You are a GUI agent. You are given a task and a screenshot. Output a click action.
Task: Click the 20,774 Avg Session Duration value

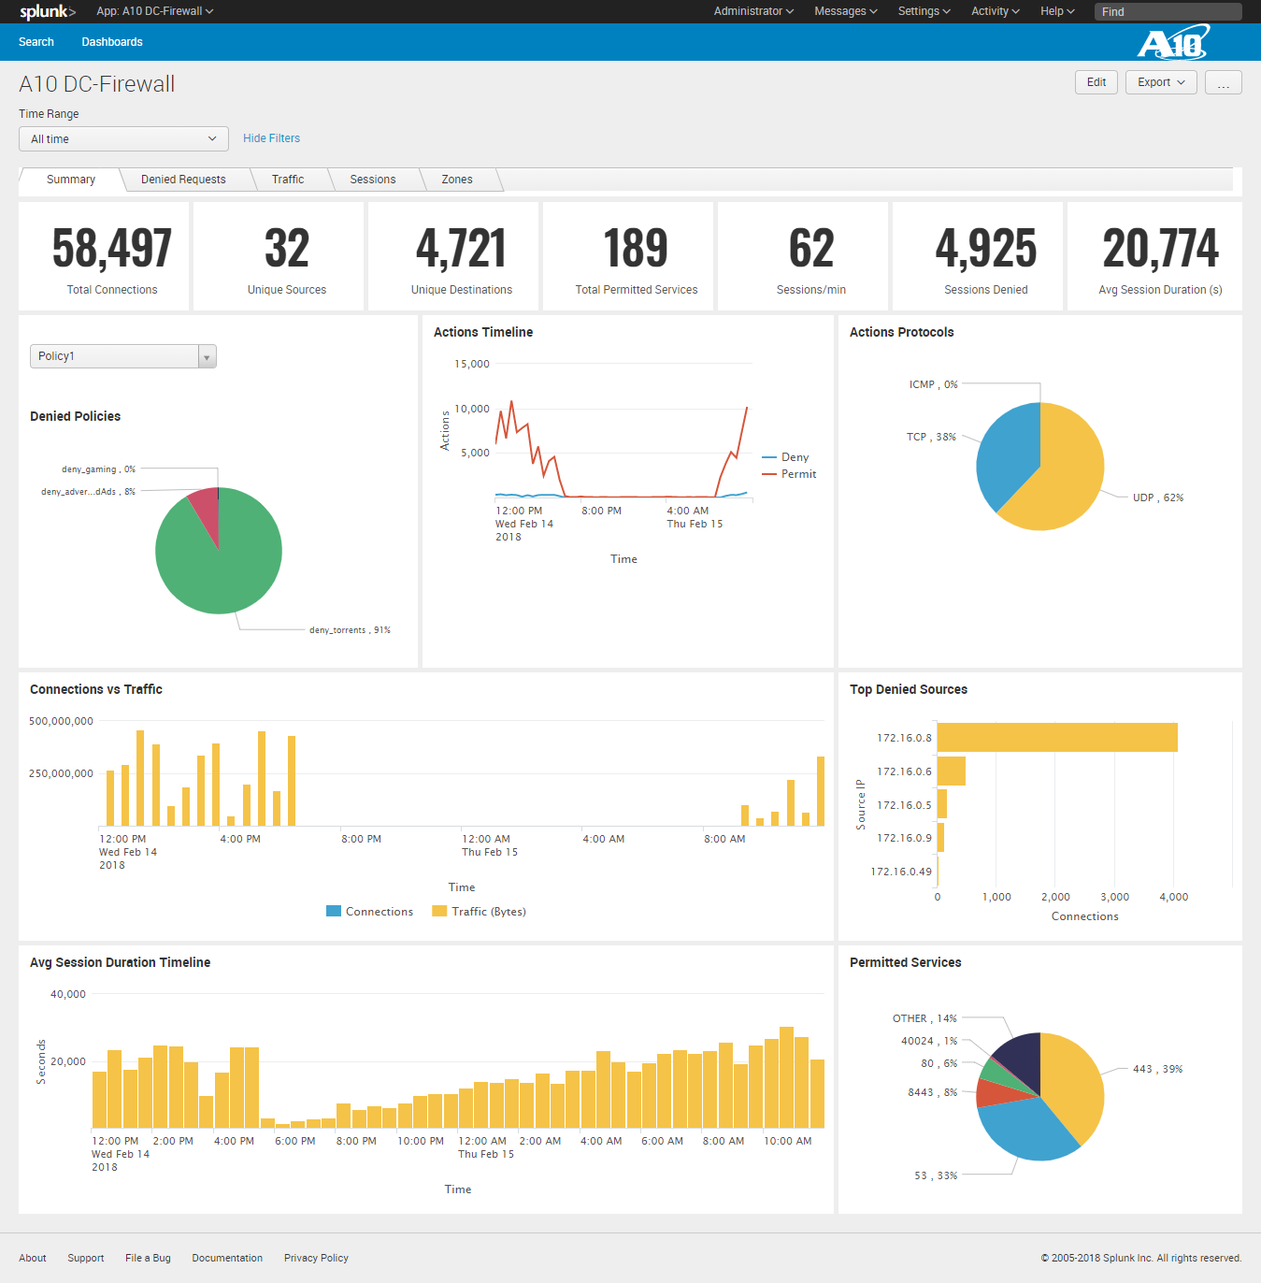click(1161, 249)
